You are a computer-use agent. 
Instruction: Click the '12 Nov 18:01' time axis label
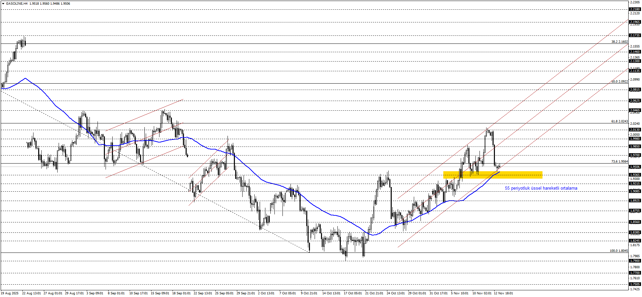pos(503,293)
